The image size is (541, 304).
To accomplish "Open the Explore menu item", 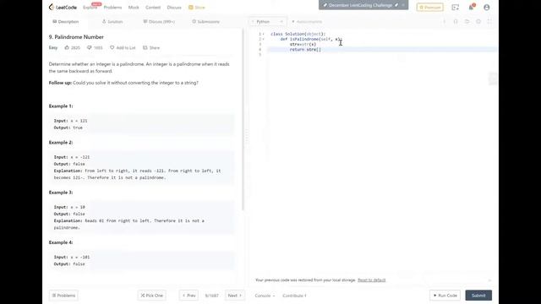I will (x=90, y=8).
